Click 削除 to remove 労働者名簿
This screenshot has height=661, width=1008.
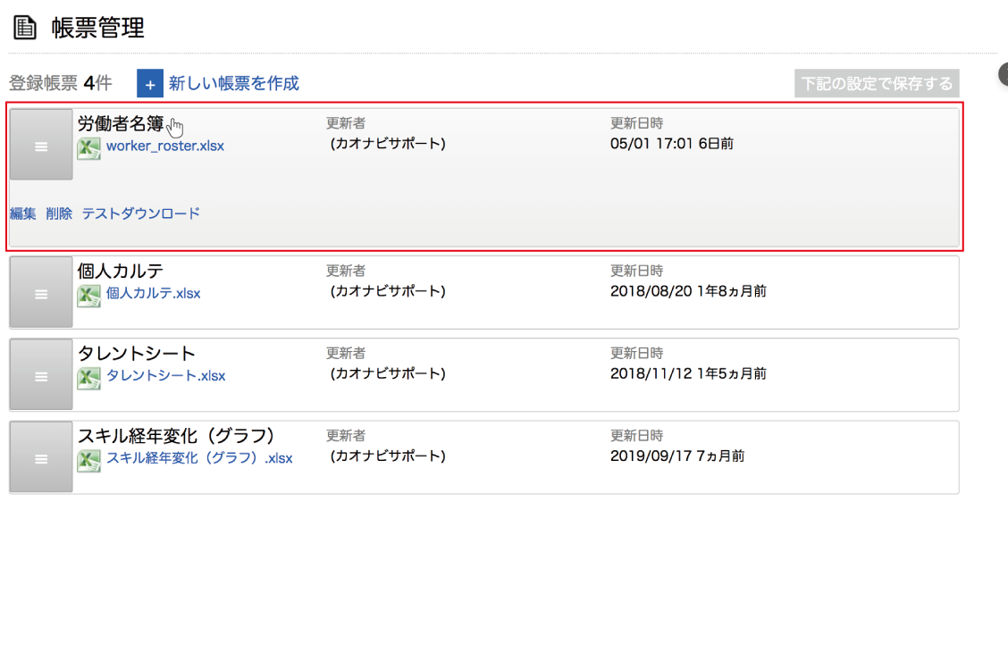click(59, 213)
